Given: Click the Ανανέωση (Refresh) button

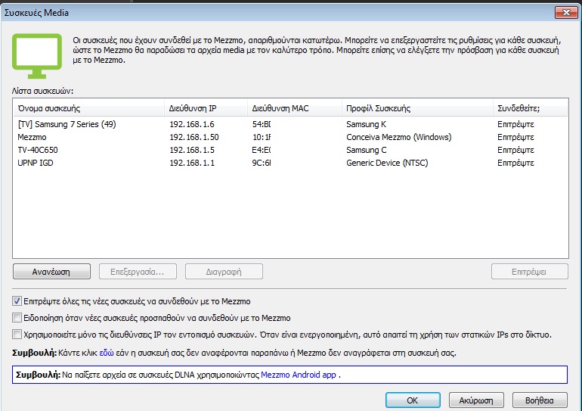Looking at the screenshot, I should point(51,272).
